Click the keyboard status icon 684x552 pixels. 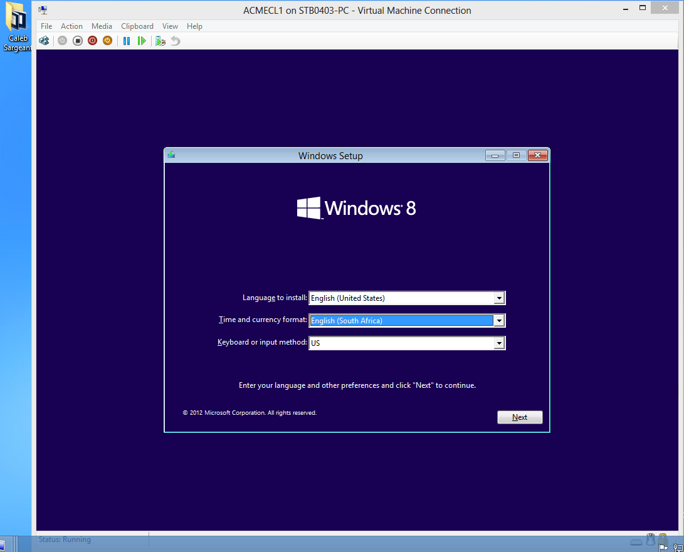coord(636,542)
